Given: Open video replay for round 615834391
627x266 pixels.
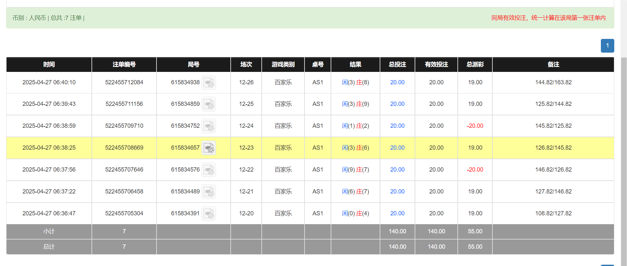Looking at the screenshot, I should [x=208, y=214].
